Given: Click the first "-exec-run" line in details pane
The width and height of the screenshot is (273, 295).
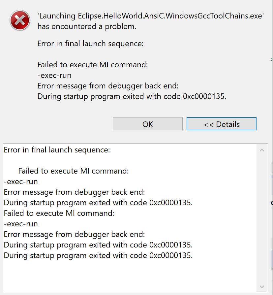Looking at the screenshot, I should (21, 181).
